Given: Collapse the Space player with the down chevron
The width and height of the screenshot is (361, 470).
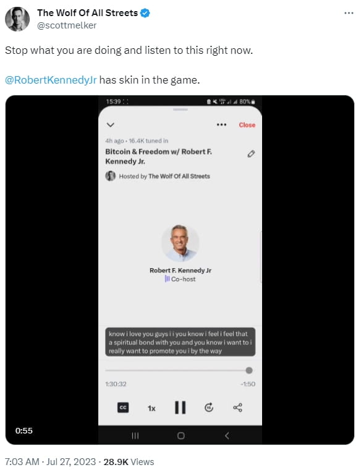Looking at the screenshot, I should pos(111,124).
